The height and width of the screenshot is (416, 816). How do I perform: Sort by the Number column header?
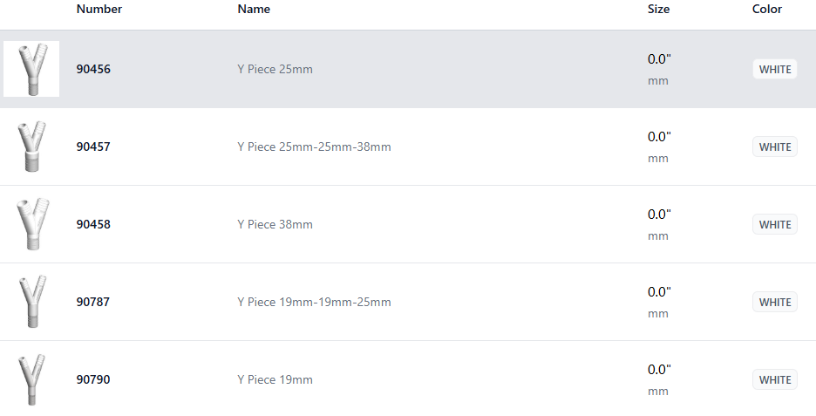pyautogui.click(x=99, y=10)
